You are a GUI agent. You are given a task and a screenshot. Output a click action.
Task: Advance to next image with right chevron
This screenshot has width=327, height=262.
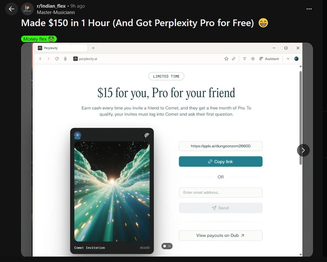[x=303, y=150]
